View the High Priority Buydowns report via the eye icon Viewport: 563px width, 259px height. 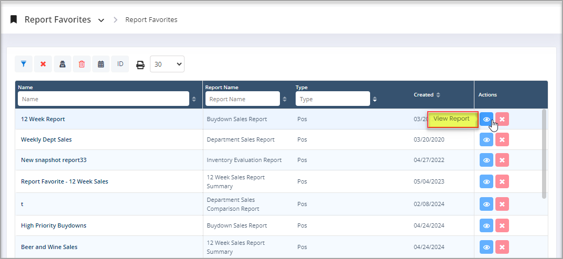pyautogui.click(x=486, y=225)
